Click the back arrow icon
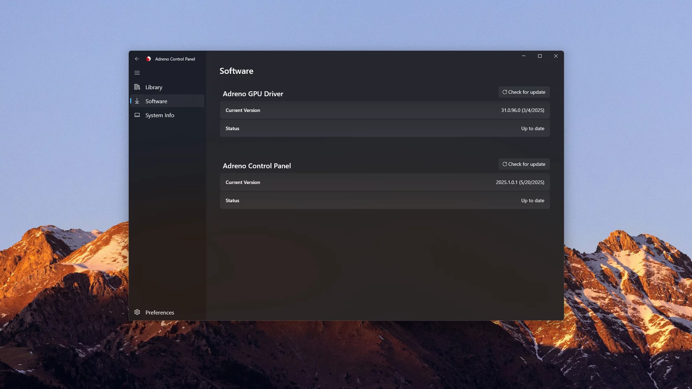This screenshot has width=692, height=389. (x=137, y=59)
